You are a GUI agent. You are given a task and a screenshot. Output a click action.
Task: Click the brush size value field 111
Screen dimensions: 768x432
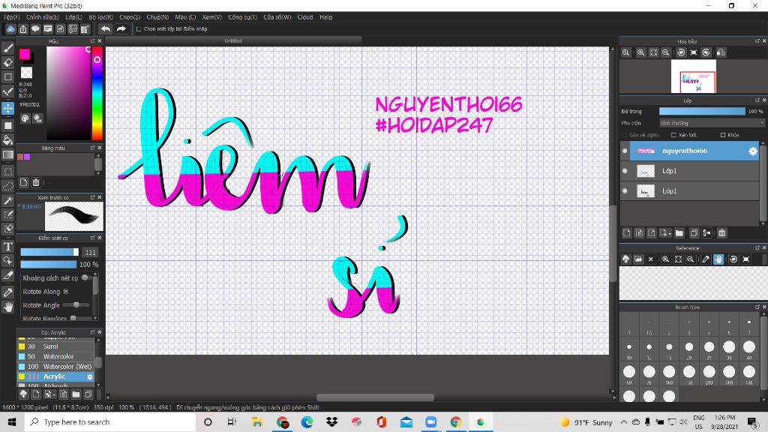(90, 252)
